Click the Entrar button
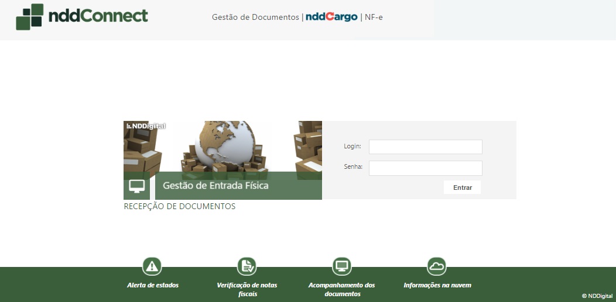Viewport: 616px width, 302px height. [463, 188]
